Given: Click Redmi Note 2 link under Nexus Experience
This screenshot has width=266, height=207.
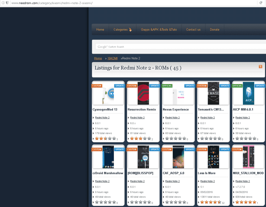Looking at the screenshot, I should click(x=173, y=118).
